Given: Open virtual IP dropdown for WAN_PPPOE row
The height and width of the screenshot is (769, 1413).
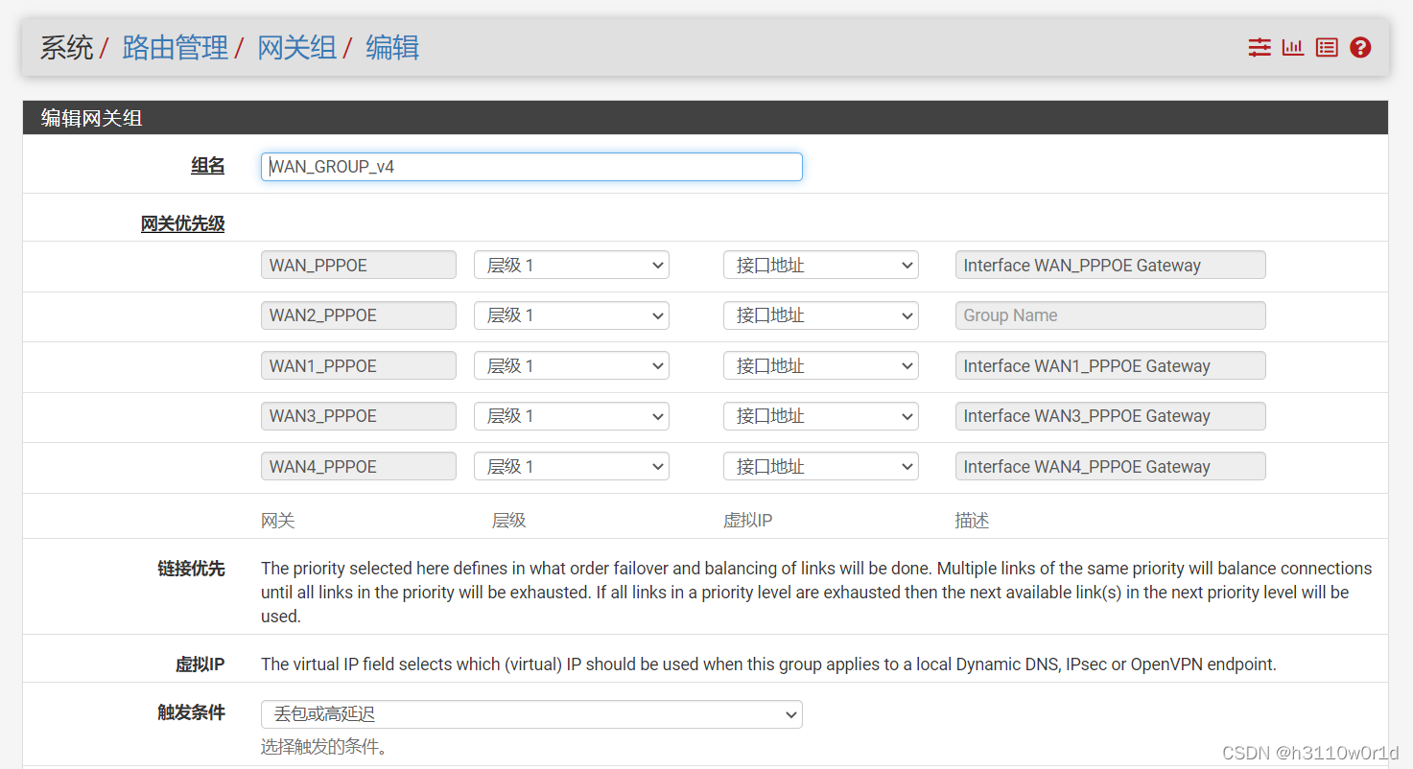Looking at the screenshot, I should pyautogui.click(x=821, y=266).
